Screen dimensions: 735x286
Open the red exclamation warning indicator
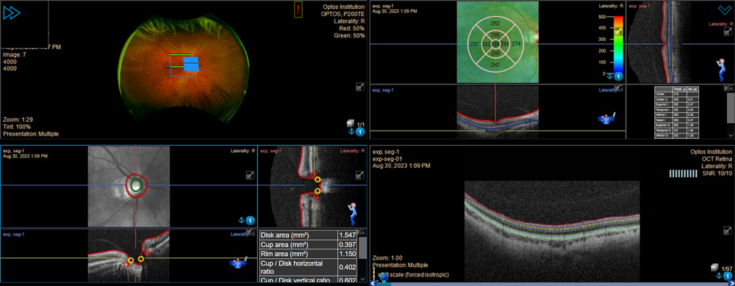[298, 10]
